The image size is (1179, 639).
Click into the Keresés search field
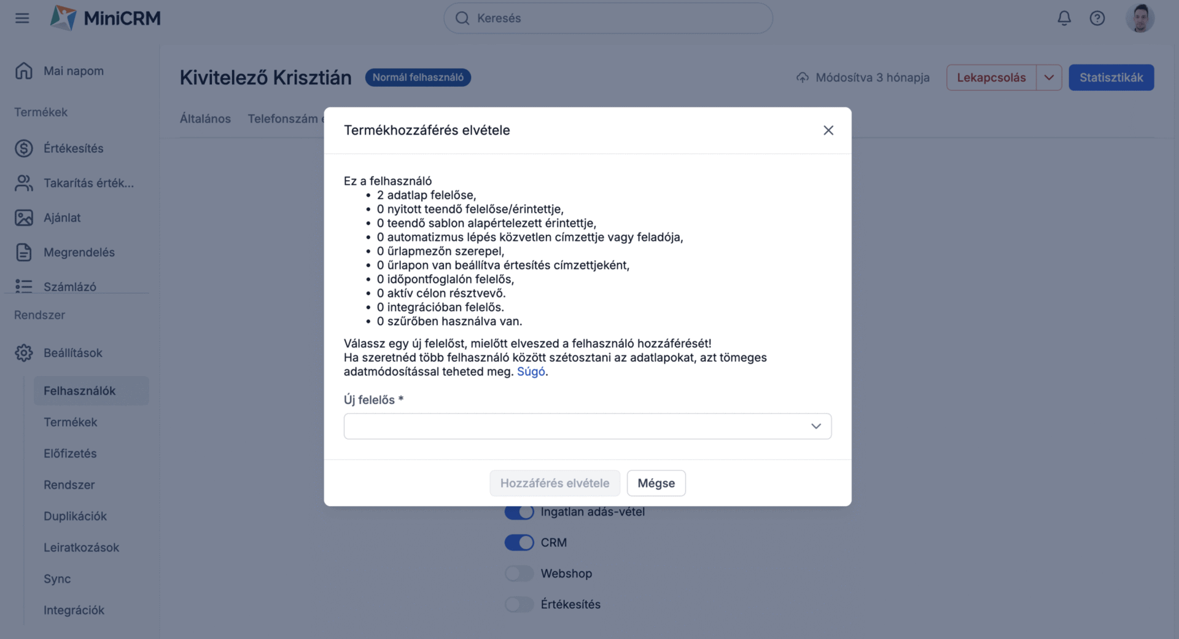(x=608, y=18)
